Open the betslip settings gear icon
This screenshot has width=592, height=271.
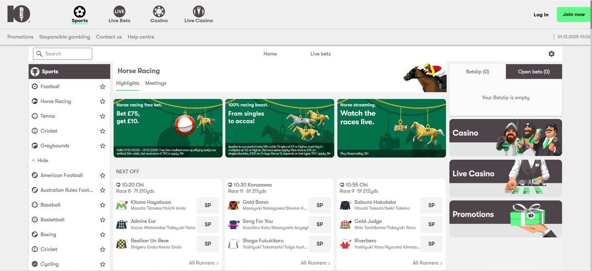(551, 54)
